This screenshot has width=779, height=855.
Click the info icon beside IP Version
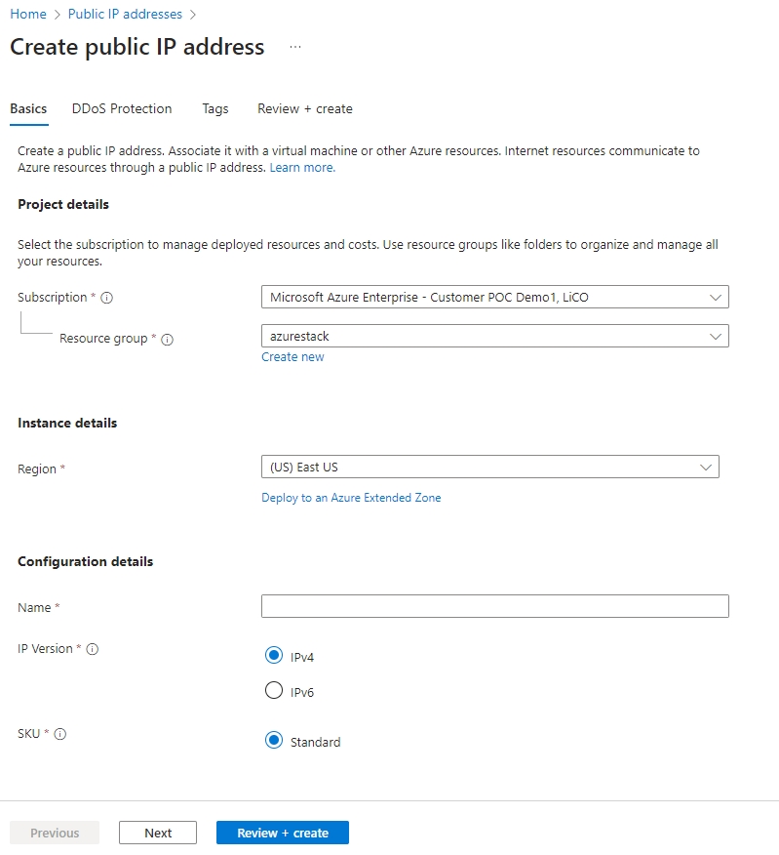pos(93,649)
